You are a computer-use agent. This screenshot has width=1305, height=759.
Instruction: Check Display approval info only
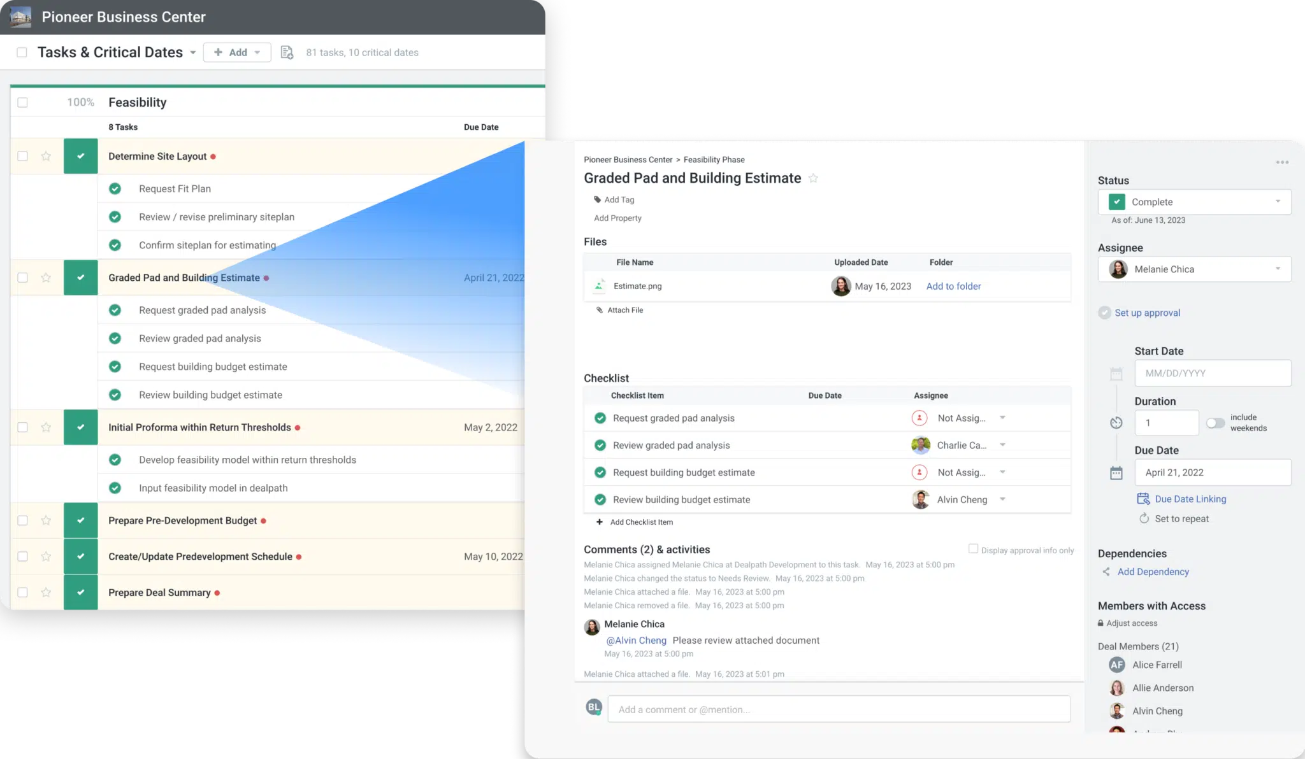[x=973, y=549]
